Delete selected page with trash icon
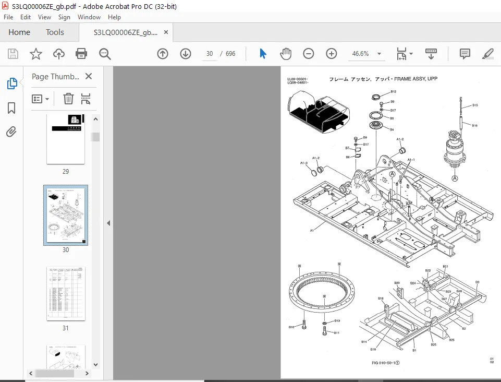Image resolution: width=501 pixels, height=382 pixels. [68, 99]
